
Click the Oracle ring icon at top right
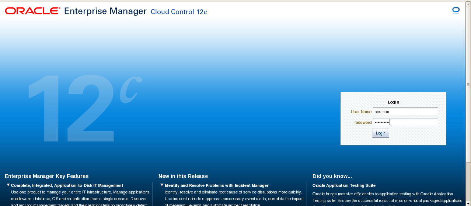(456, 10)
